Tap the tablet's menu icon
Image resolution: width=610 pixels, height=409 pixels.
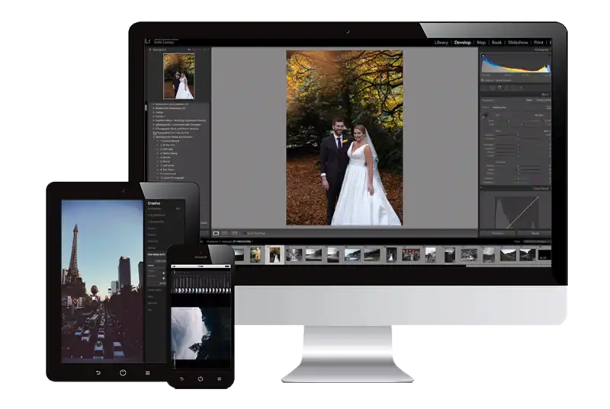(147, 372)
